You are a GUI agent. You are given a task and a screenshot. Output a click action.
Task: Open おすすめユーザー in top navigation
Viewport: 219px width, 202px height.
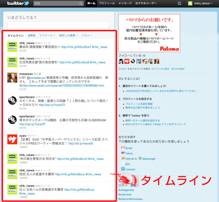[146, 3]
